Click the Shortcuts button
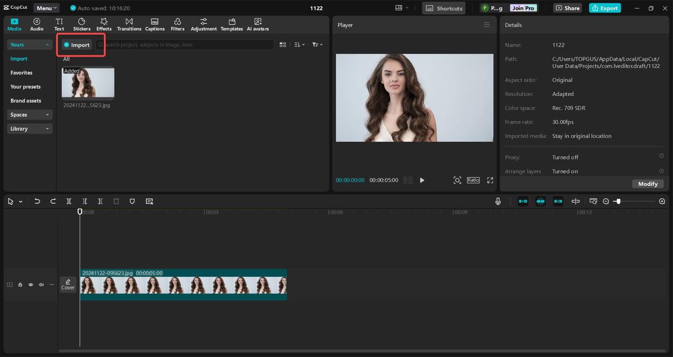This screenshot has width=673, height=357. click(x=444, y=8)
